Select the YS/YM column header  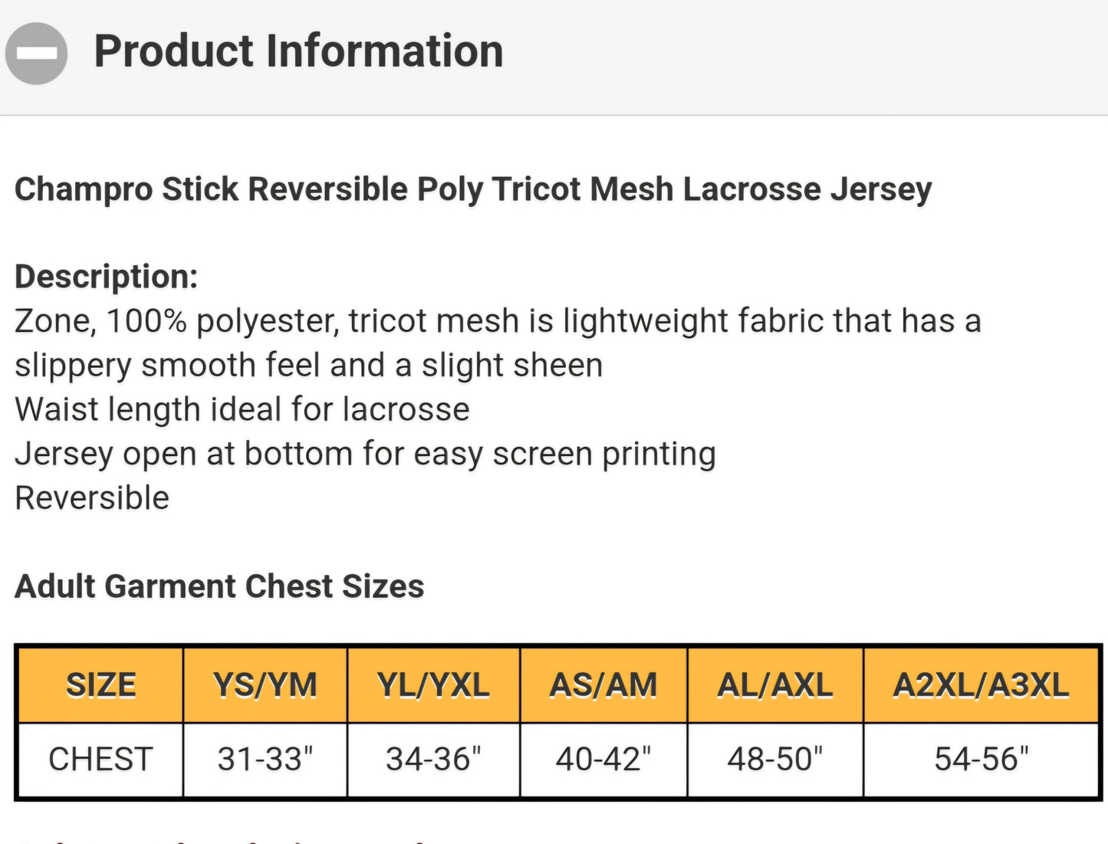[265, 685]
